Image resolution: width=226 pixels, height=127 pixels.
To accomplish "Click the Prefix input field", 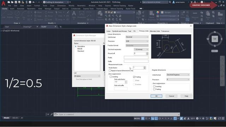I will pos(136,57).
